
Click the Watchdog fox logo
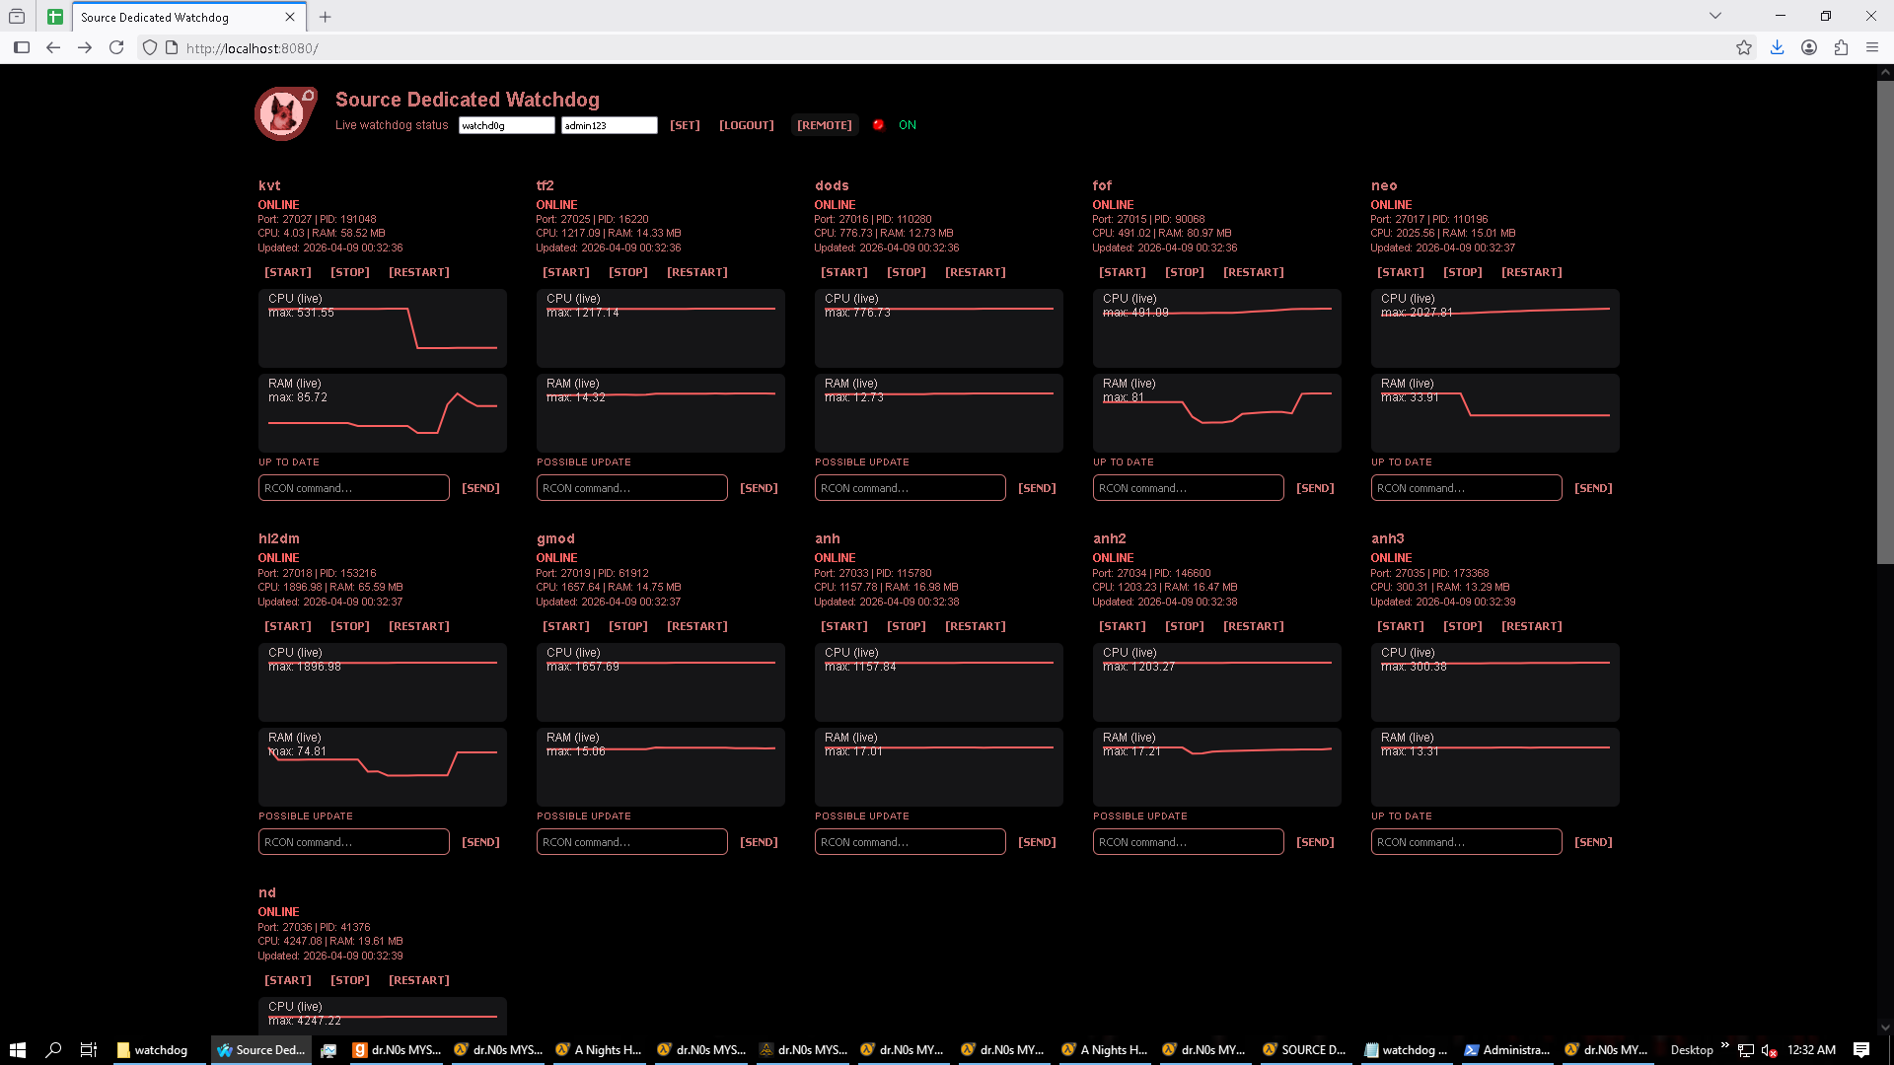click(285, 113)
